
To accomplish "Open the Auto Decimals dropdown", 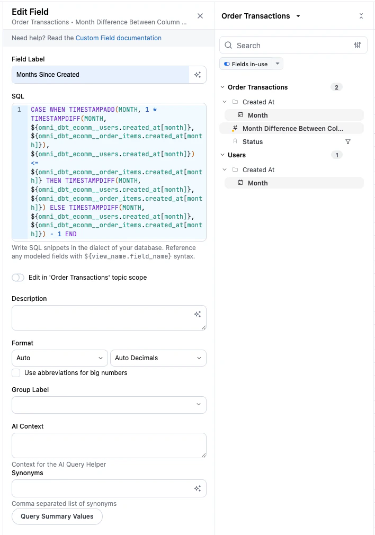I will coord(158,358).
